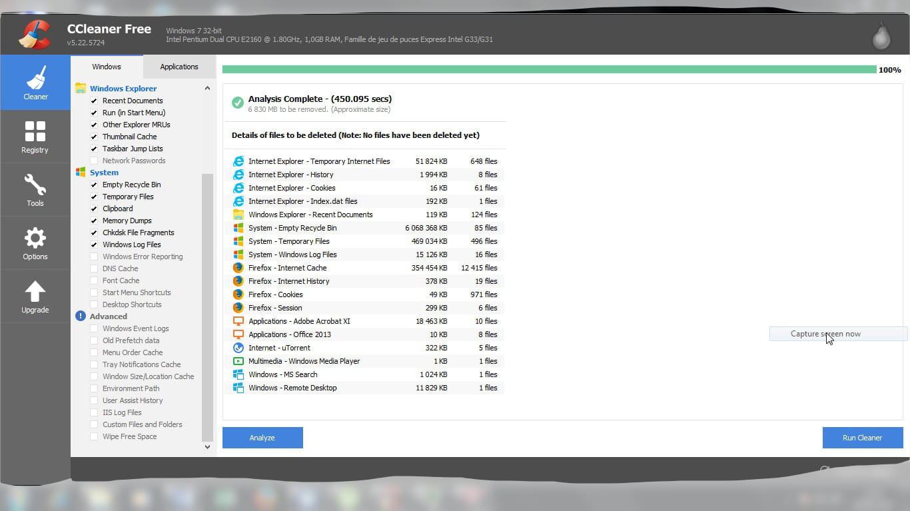Click the monitor icon beside Adobe Acrobat XI
This screenshot has width=910, height=511.
238,321
